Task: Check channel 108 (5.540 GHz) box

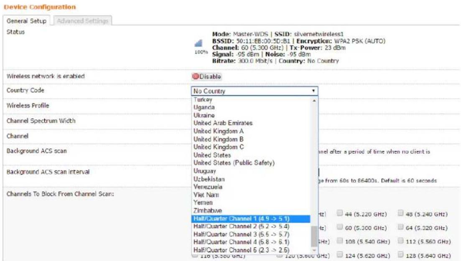Action: 340,241
